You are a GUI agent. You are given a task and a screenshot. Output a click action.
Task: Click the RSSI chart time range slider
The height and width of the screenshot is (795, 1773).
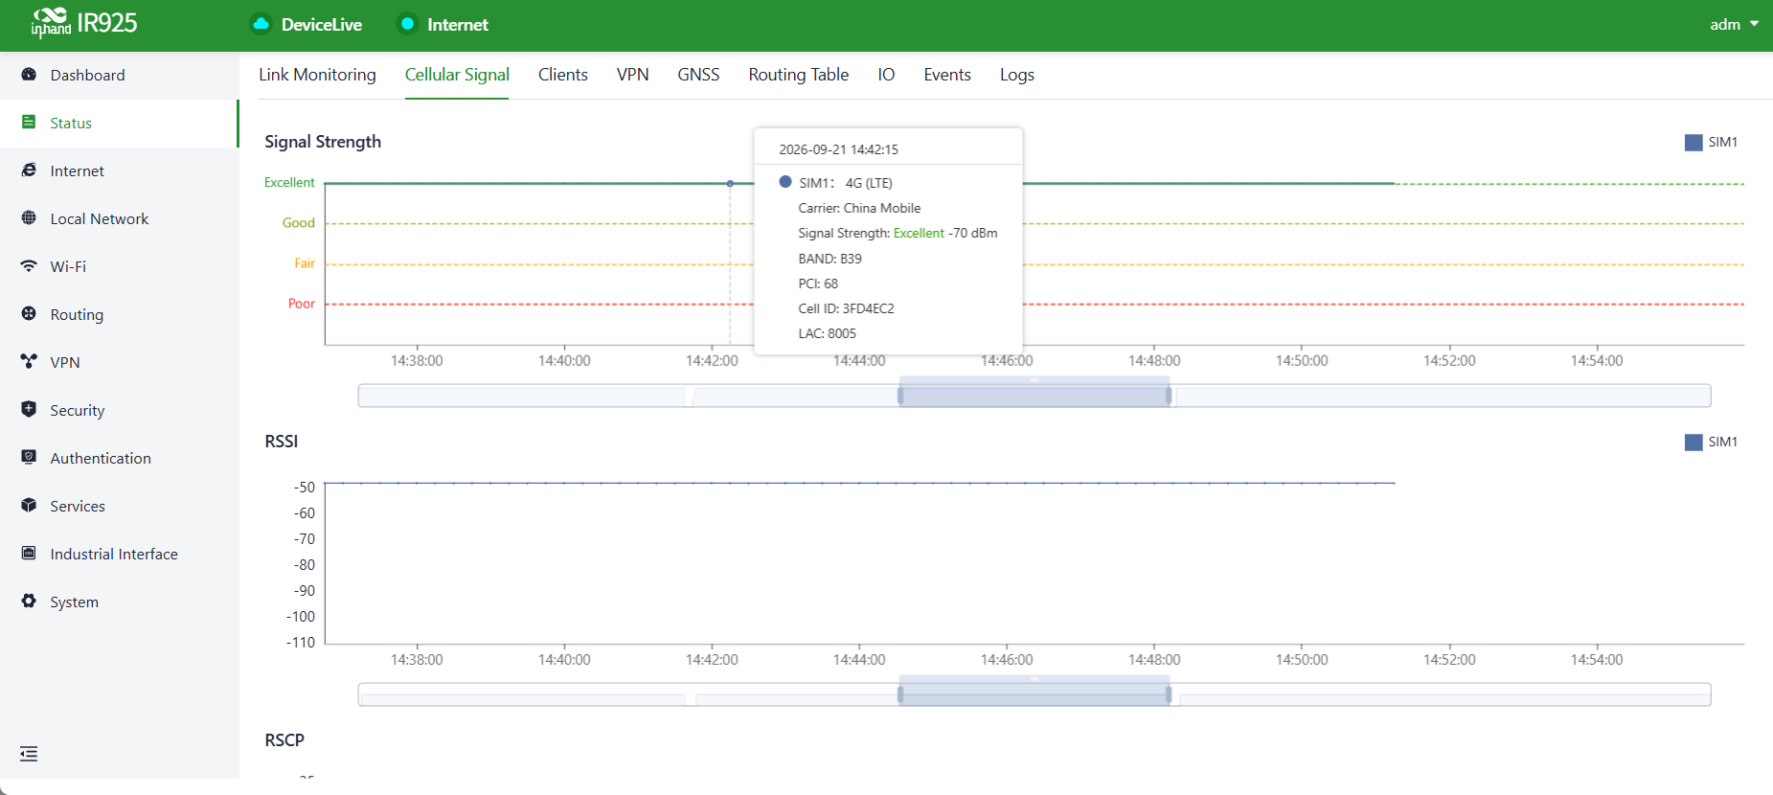tap(1034, 694)
